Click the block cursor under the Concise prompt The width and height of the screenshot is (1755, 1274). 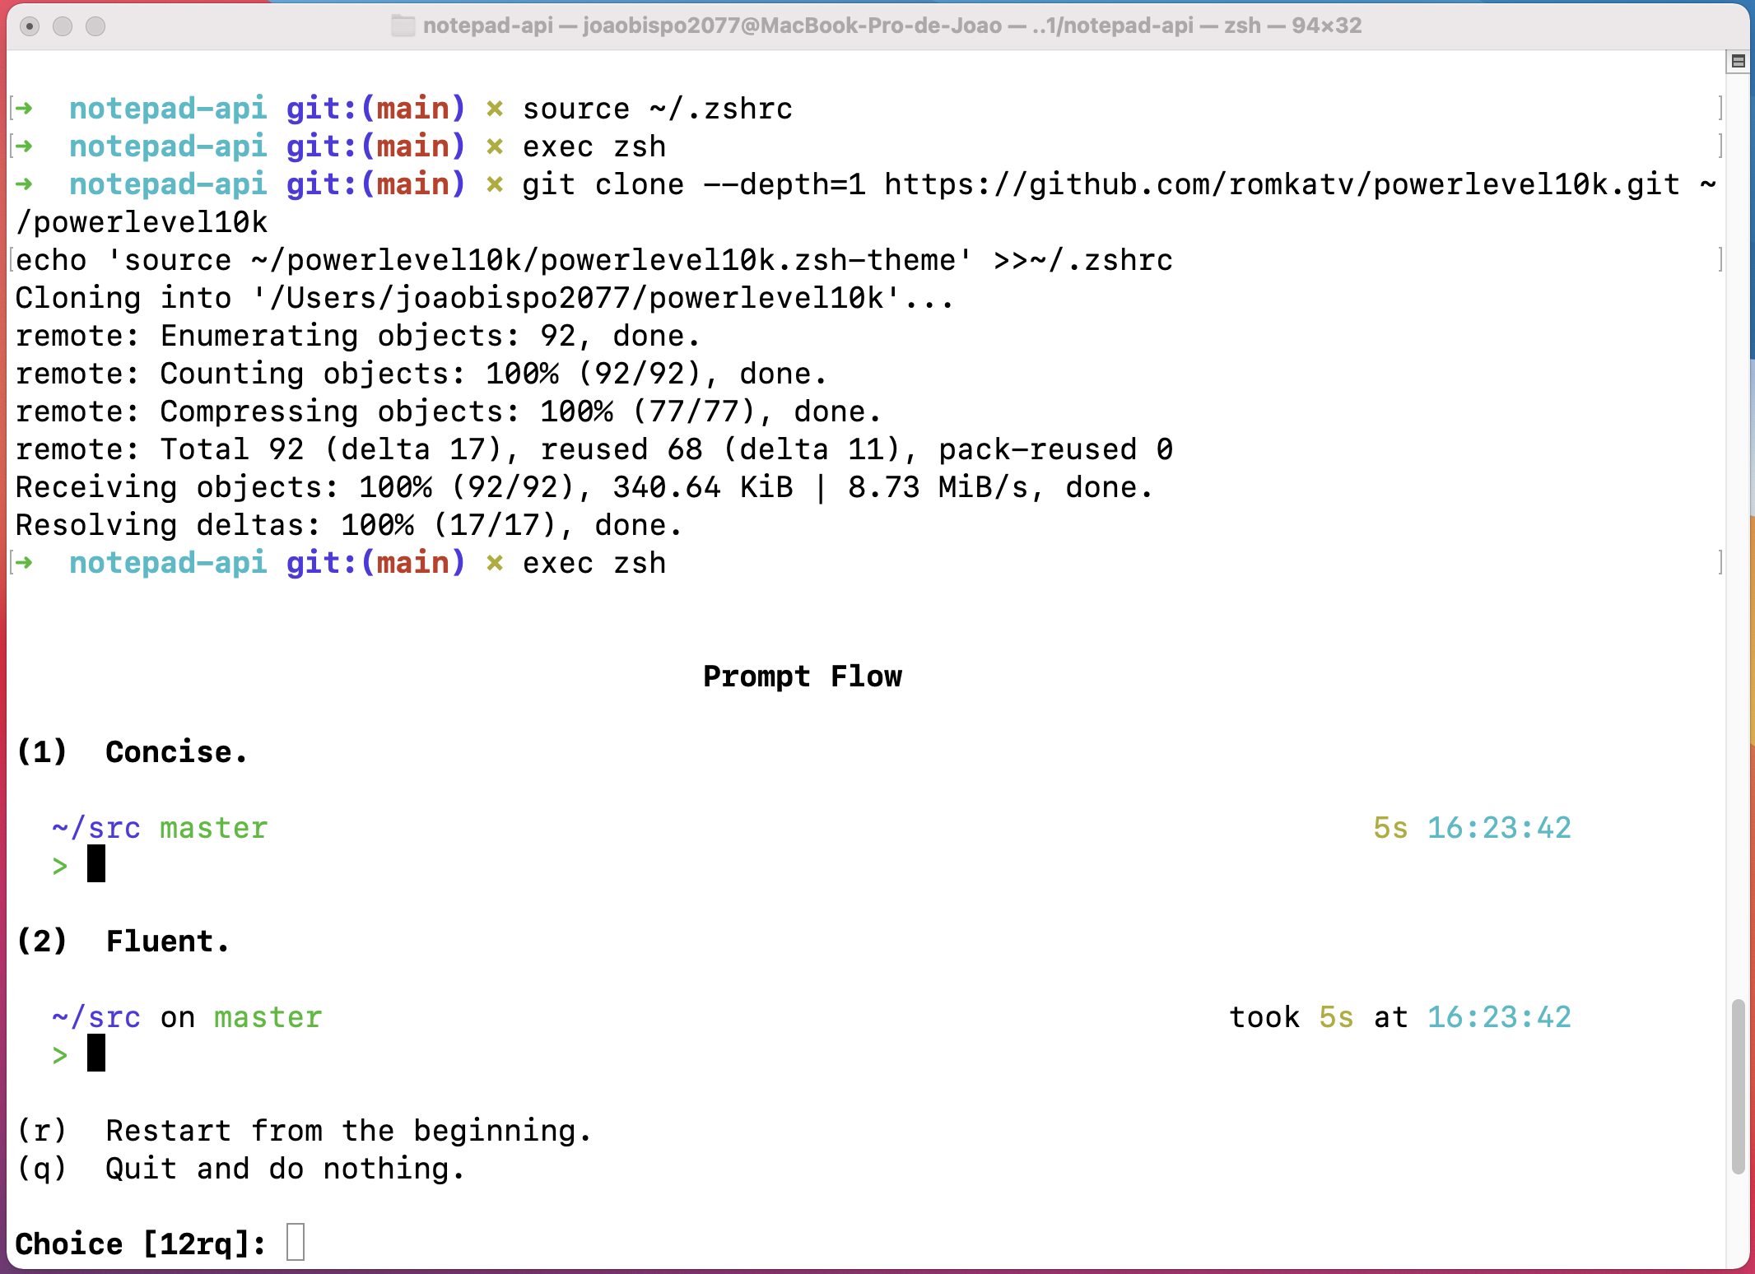[x=95, y=864]
